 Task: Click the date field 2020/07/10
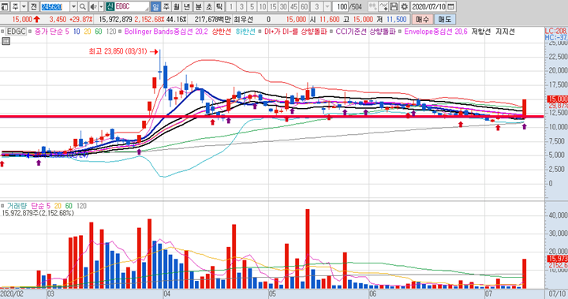[428, 6]
